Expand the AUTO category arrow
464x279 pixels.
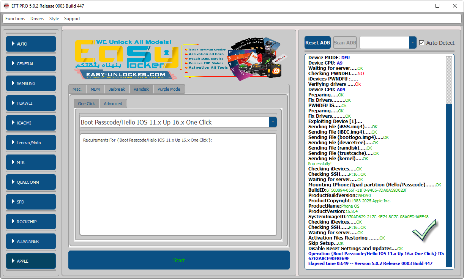(13, 44)
